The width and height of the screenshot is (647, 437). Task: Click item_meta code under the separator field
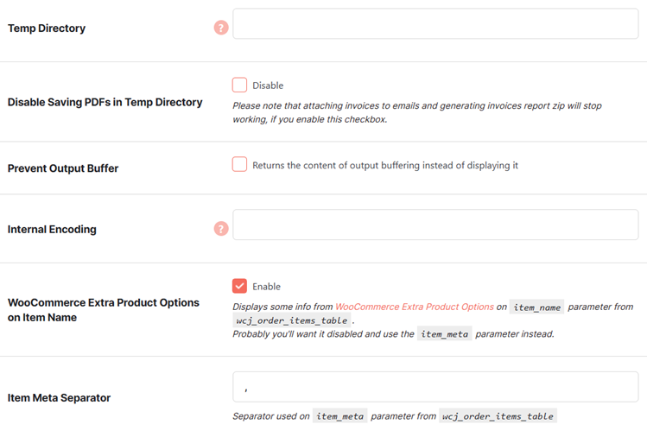(340, 416)
